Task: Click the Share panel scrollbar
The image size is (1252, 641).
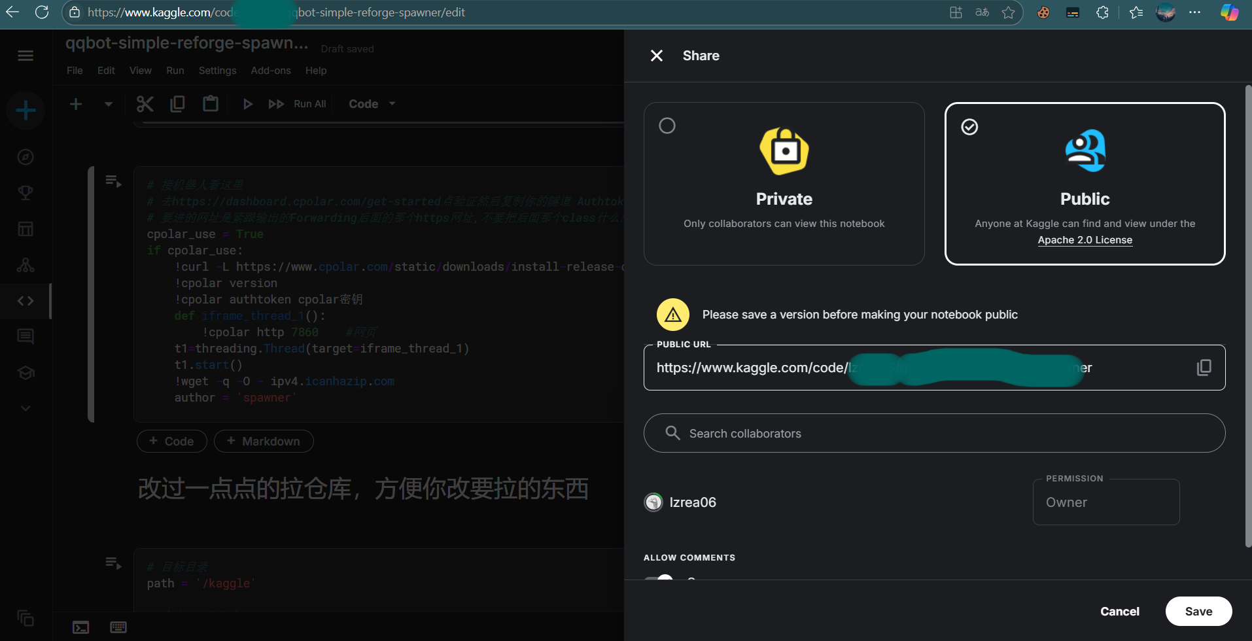Action: [x=1248, y=317]
